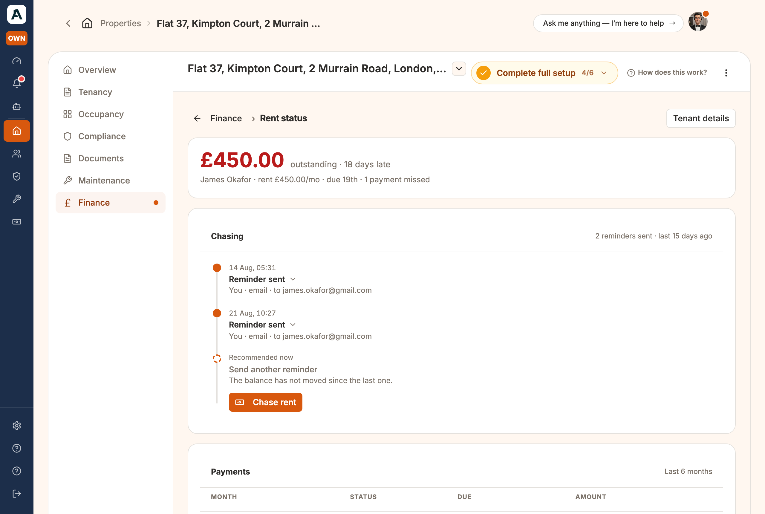The width and height of the screenshot is (765, 514).
Task: Click the app logo at sidebar top
Action: coord(17,14)
